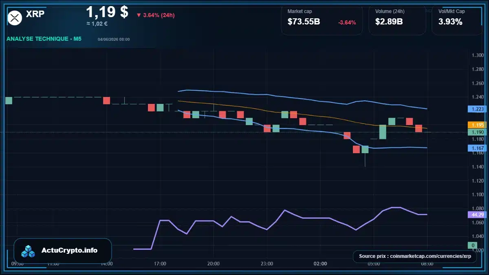Click "ANALYSE TECHNIQUE - M5" heading

pyautogui.click(x=44, y=39)
